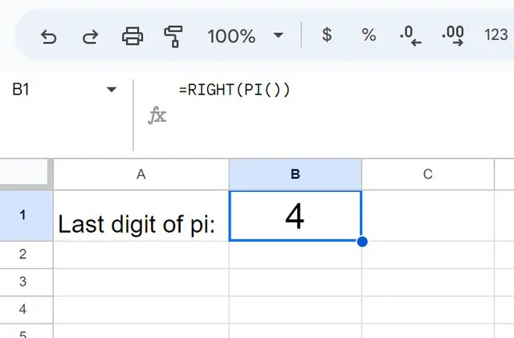The width and height of the screenshot is (514, 338).
Task: Select the Paint format roller icon
Action: tap(173, 36)
